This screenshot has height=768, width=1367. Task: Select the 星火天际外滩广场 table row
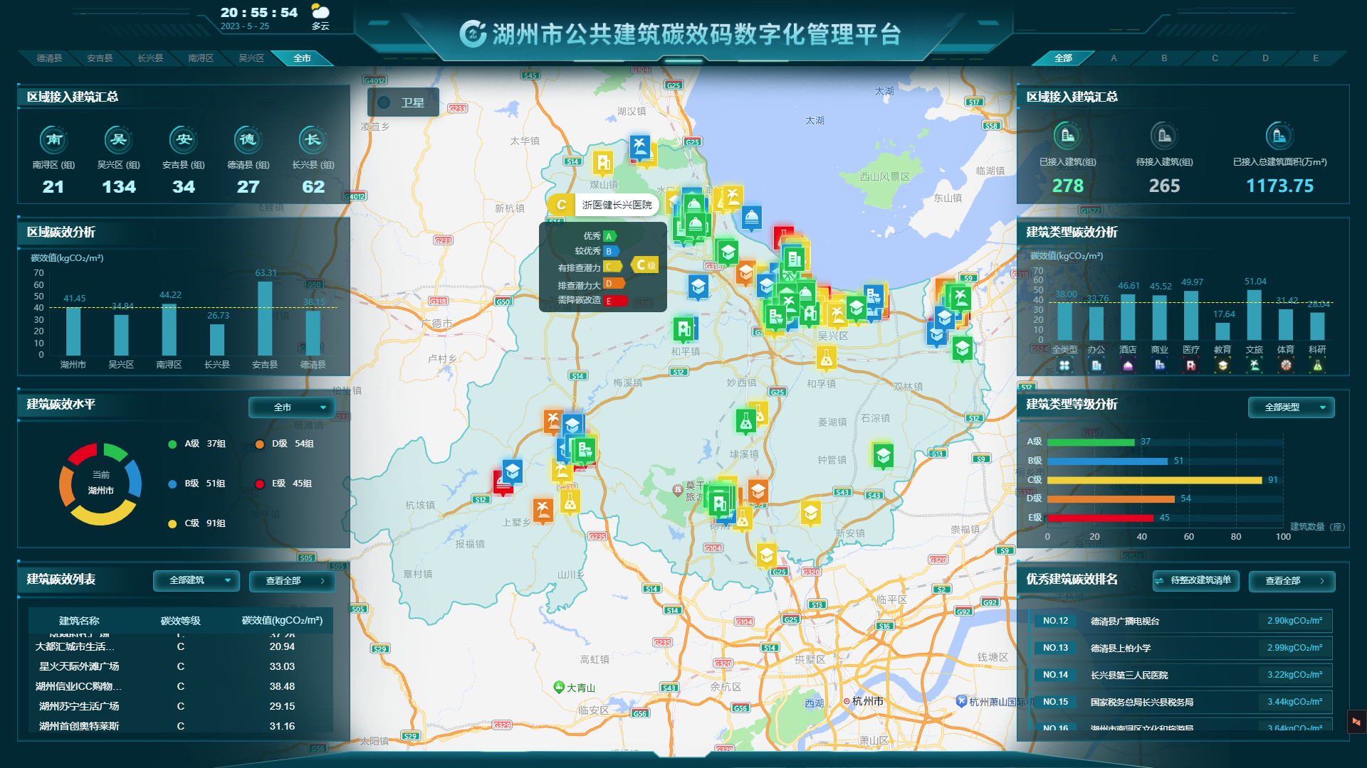(x=181, y=666)
